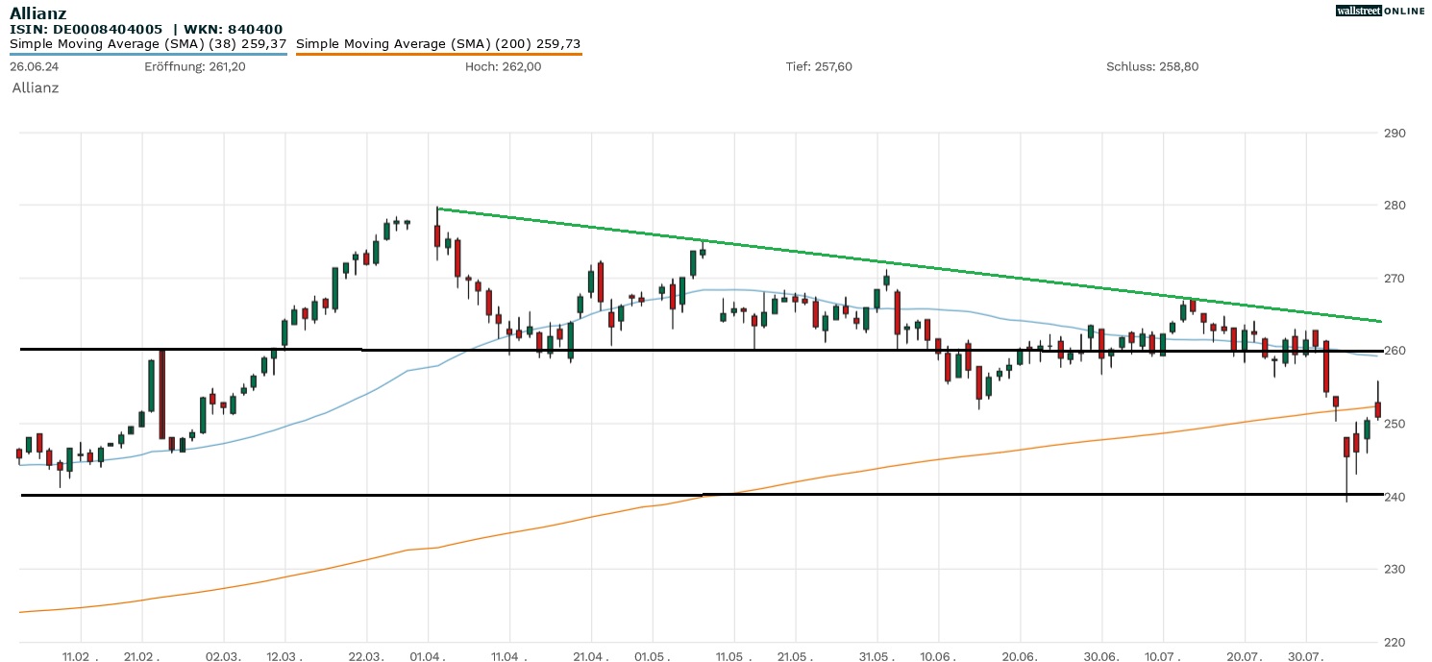Click the Schluss 258,80 value
Image resolution: width=1432 pixels, height=662 pixels.
pyautogui.click(x=1151, y=66)
